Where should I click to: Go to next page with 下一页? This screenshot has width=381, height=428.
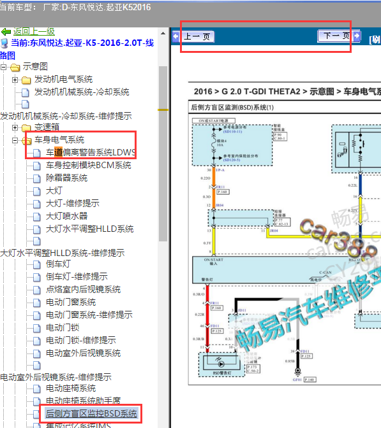click(336, 36)
